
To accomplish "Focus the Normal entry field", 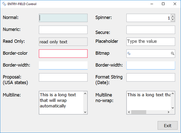I will (63, 18).
